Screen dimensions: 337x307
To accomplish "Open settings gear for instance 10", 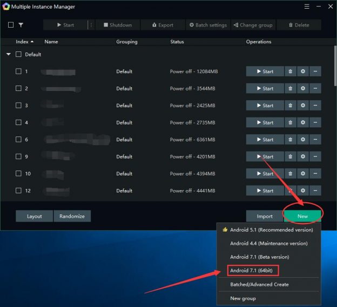I will [x=302, y=174].
